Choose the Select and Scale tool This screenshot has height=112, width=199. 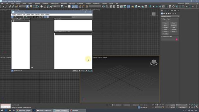[x=48, y=7]
